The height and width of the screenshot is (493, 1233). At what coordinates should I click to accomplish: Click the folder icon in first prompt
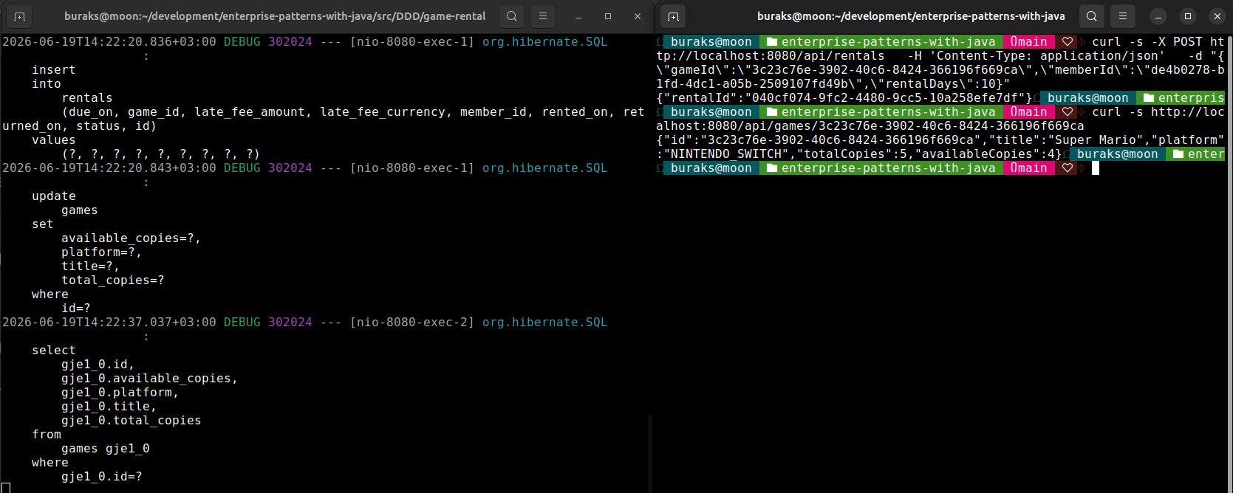[x=772, y=42]
